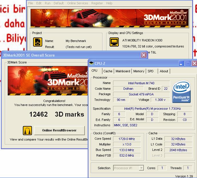Screen dimensions: 197x178
Task: Open the Run menu in 3DMark2001
Action: [x=47, y=3]
